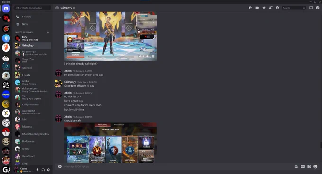
Task: Start a voice call with Grimphyy
Action: coord(250,8)
